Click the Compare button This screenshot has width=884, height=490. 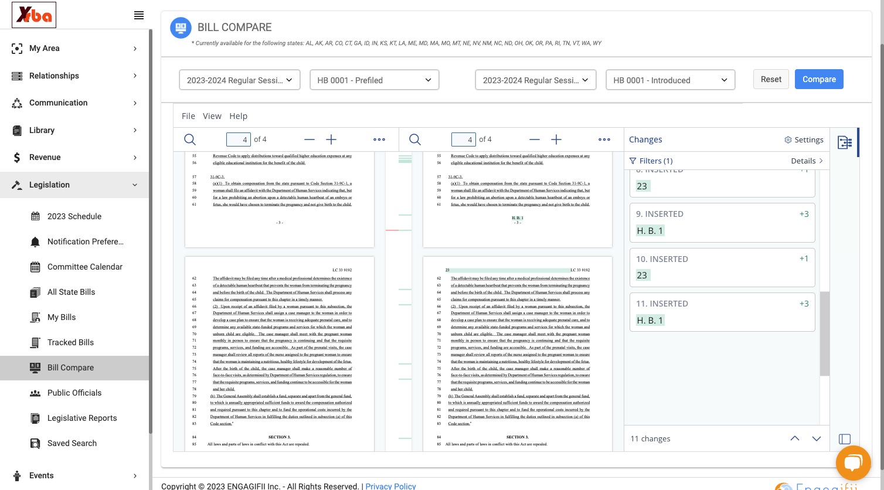pos(819,79)
